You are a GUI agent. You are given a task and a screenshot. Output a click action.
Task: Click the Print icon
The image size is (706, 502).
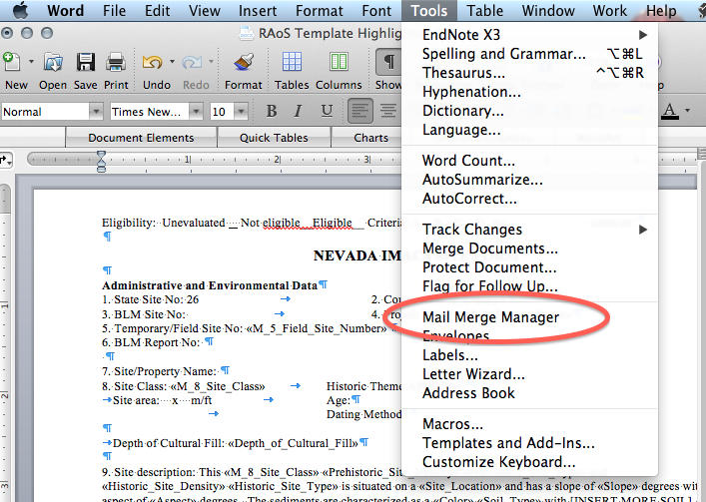point(116,62)
